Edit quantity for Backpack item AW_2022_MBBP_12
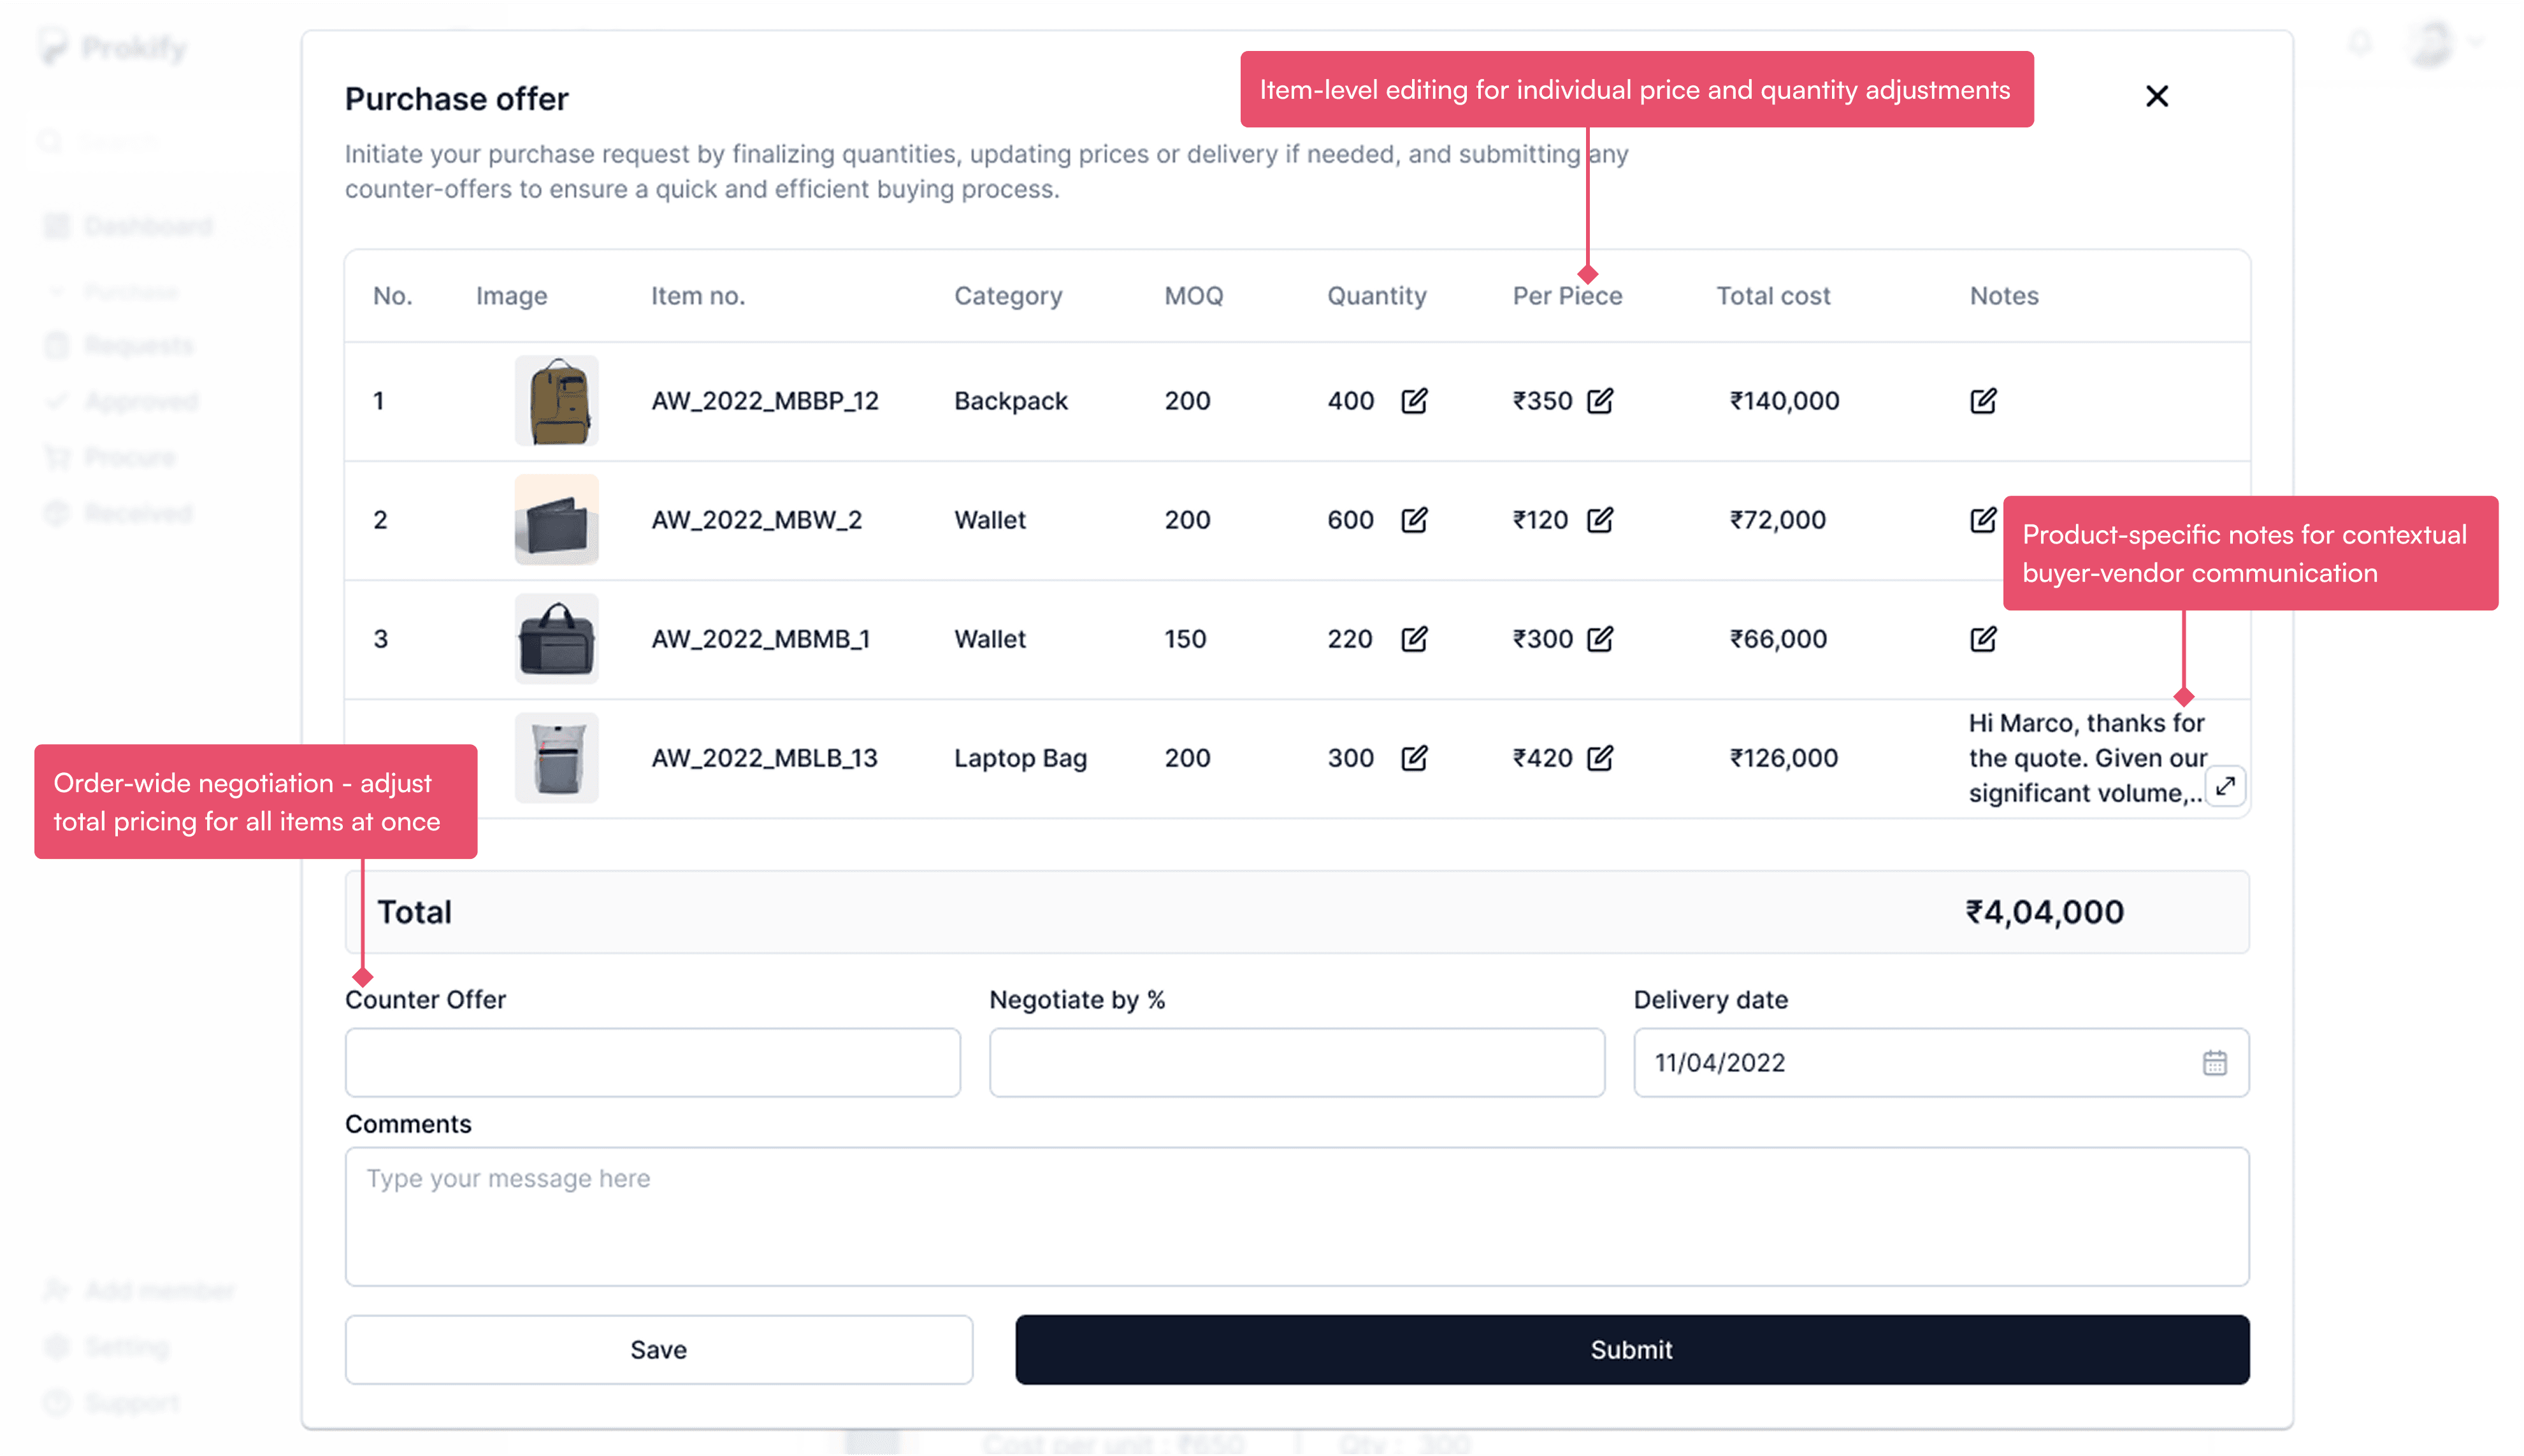Viewport: 2524px width, 1456px height. (1414, 401)
